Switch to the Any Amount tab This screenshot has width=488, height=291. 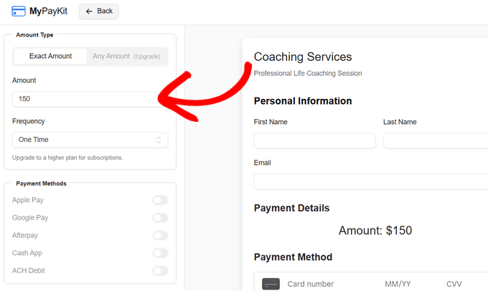click(x=127, y=57)
